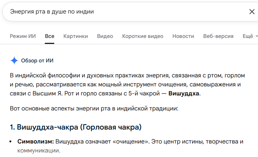Click the sentence starting Вот основные аспекты
This screenshot has width=258, height=157.
coord(94,109)
